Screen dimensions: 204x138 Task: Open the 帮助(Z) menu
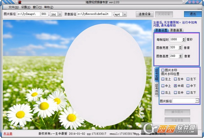coord(49,7)
